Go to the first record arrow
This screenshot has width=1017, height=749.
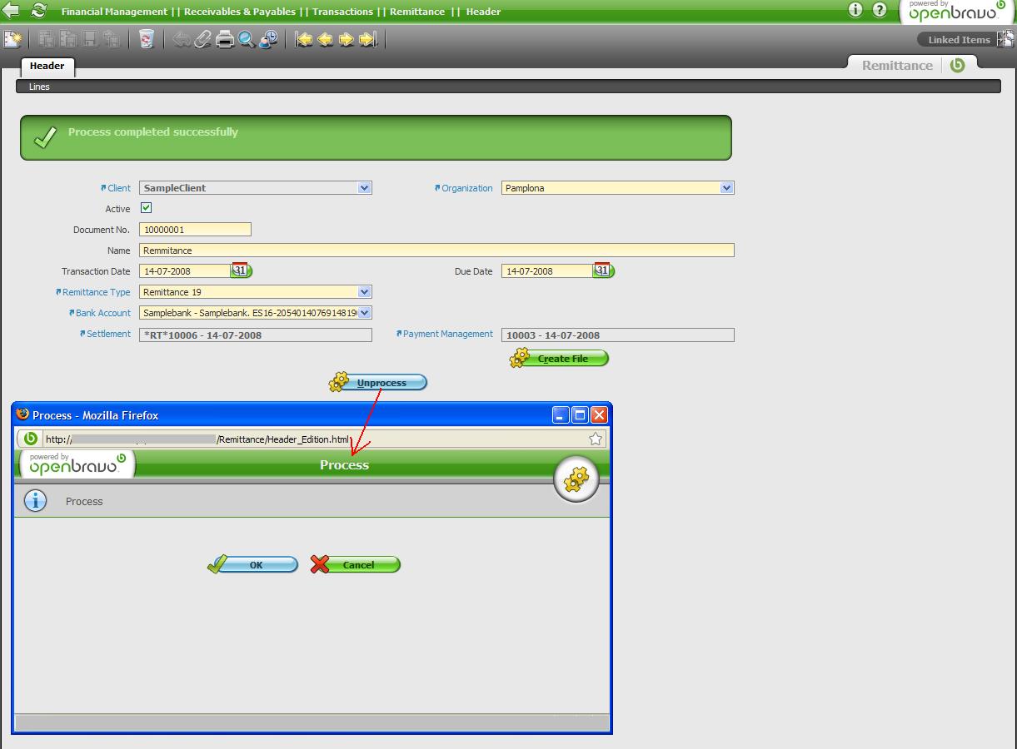tap(304, 39)
